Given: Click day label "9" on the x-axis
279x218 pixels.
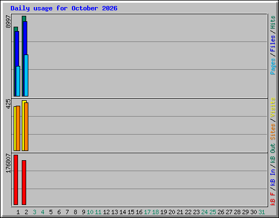Looking at the screenshot, I should (83, 212).
